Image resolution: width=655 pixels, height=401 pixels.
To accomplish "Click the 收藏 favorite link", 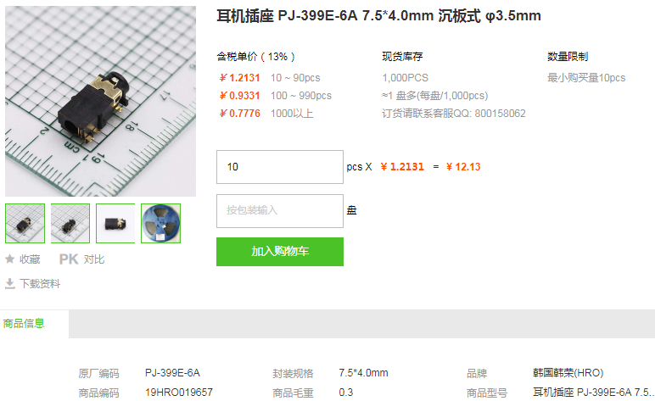I will pos(30,259).
